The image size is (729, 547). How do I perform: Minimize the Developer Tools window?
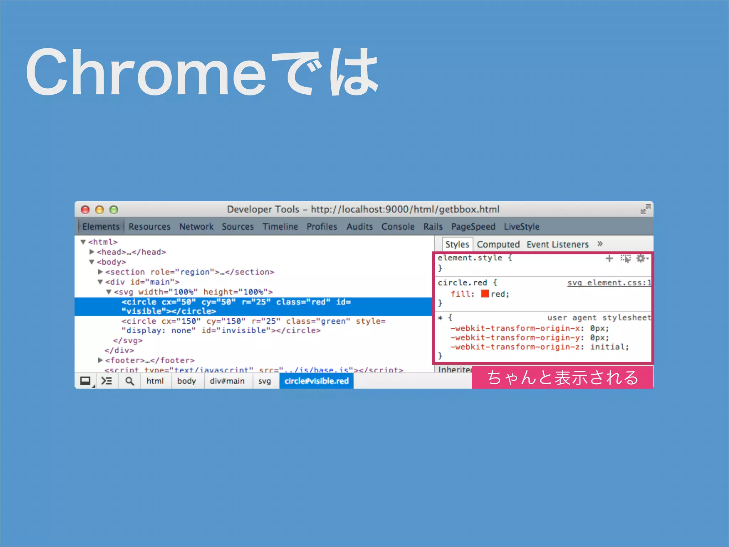coord(99,209)
